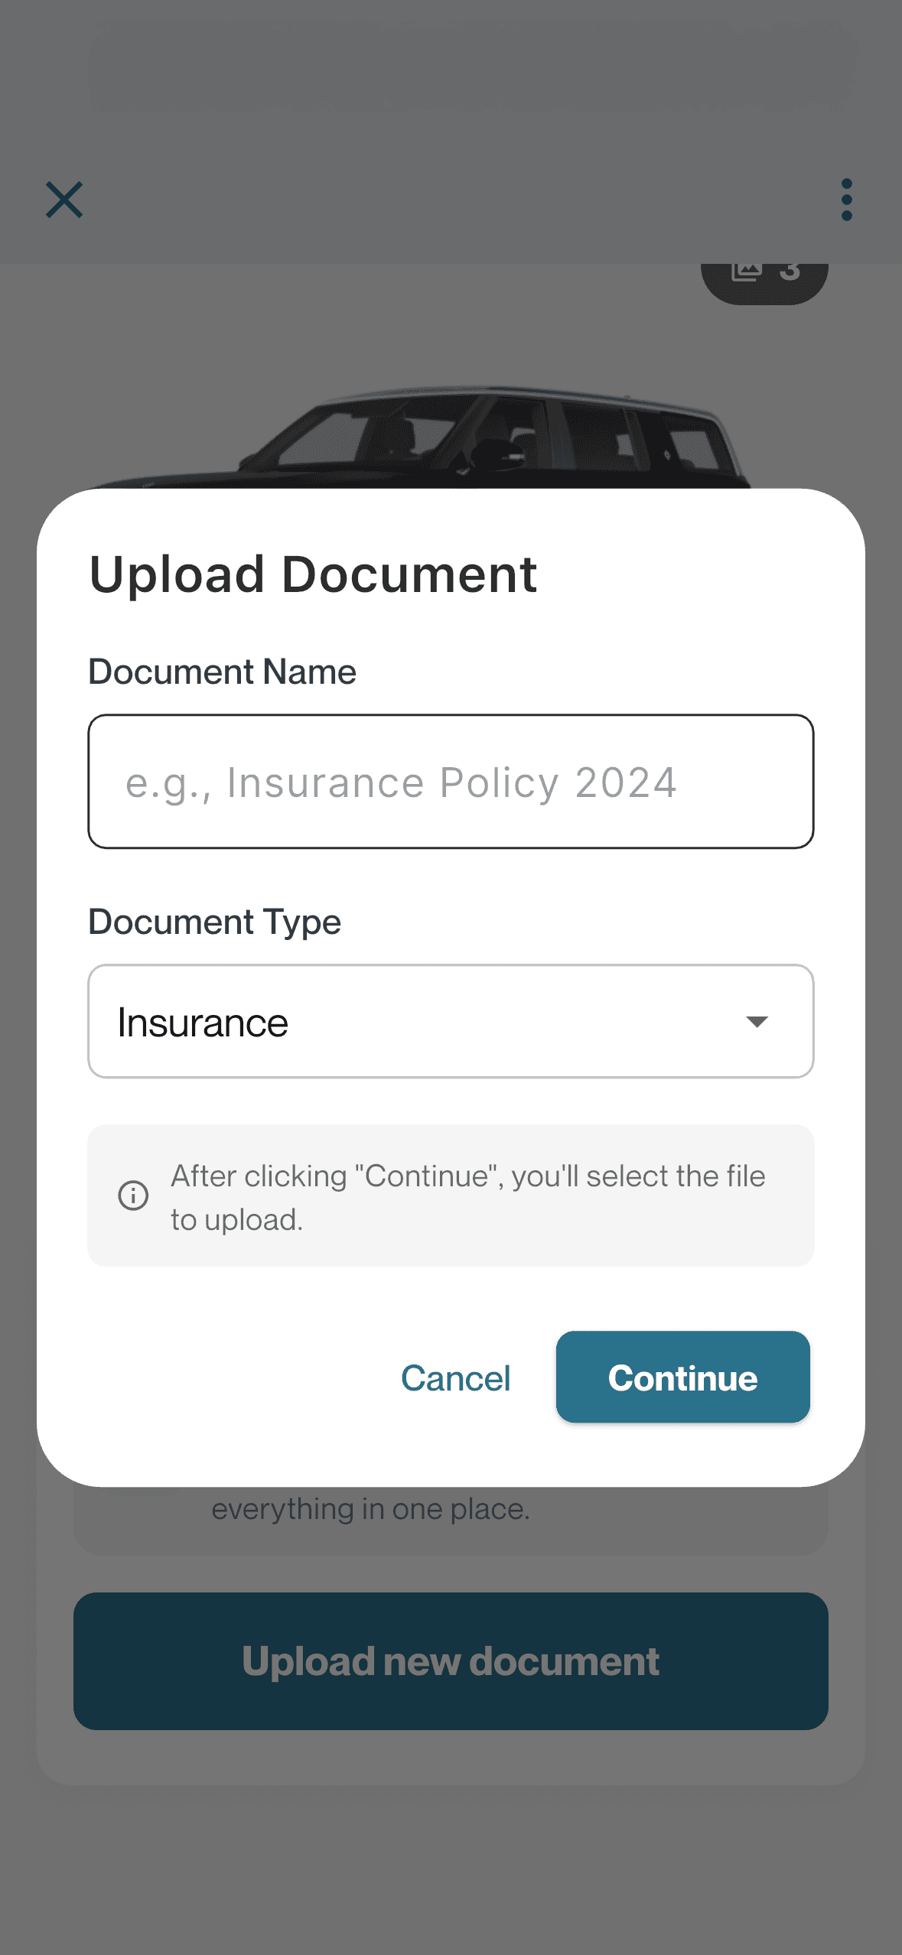Tap the "Insurance Policy 2024" placeholder field
902x1955 pixels.
click(x=451, y=781)
